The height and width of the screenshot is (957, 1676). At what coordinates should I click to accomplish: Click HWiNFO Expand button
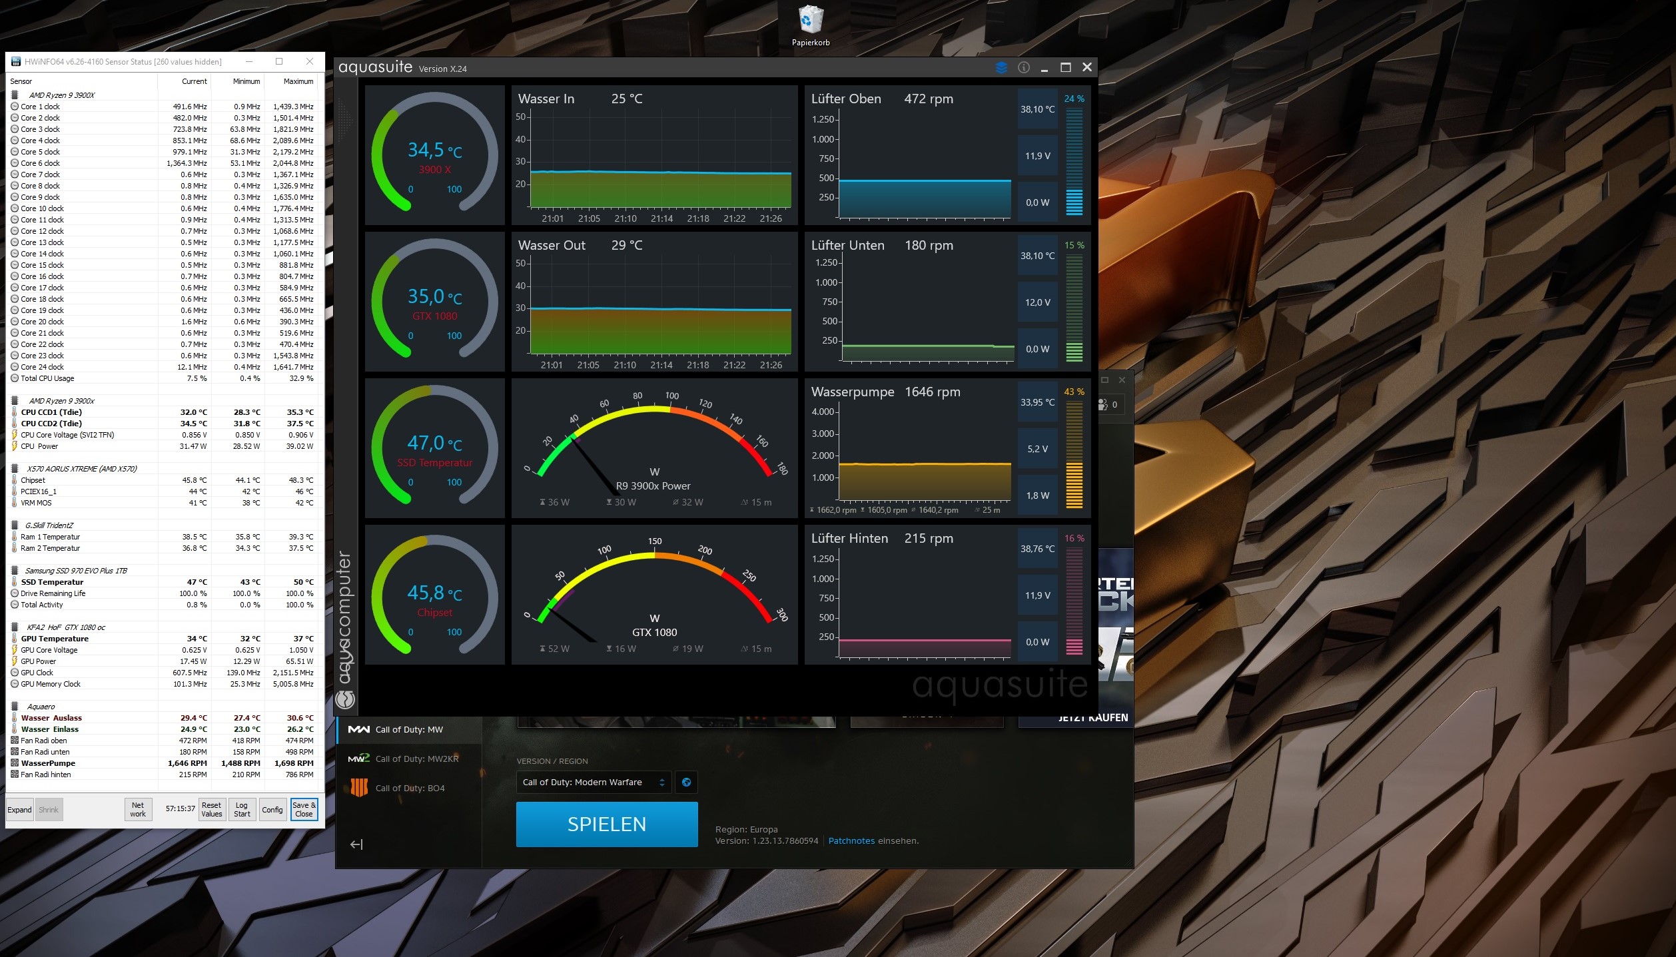click(x=19, y=810)
